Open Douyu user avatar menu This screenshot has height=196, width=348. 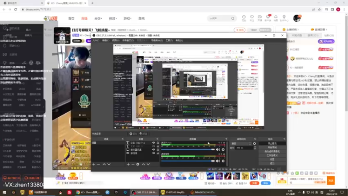coord(297,18)
